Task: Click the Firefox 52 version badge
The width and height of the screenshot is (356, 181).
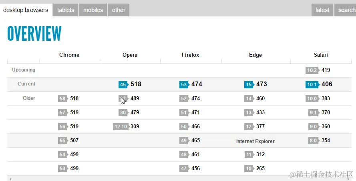Action: pos(184,99)
